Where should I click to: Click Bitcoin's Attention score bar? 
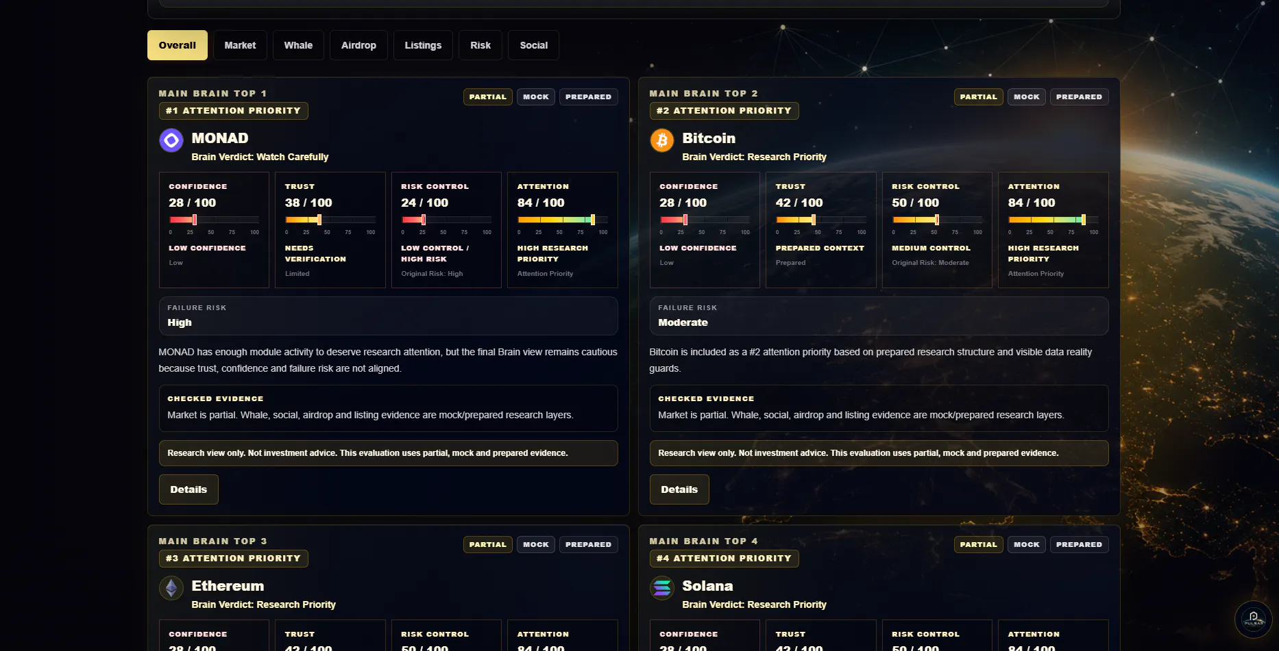1053,220
